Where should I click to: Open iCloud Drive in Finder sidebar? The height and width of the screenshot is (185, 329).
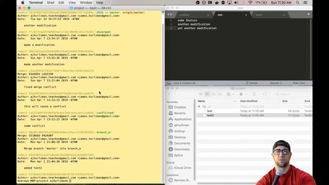(x=180, y=168)
